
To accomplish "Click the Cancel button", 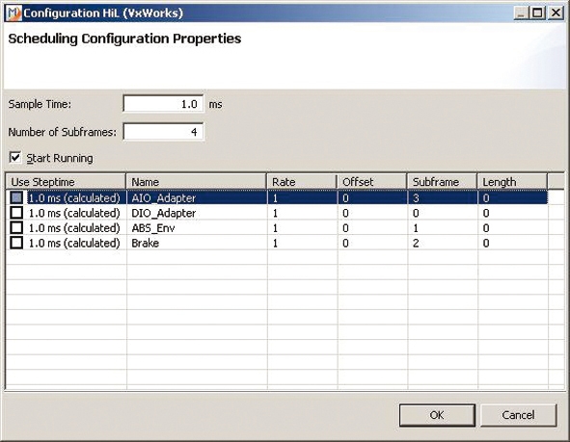I will 518,415.
